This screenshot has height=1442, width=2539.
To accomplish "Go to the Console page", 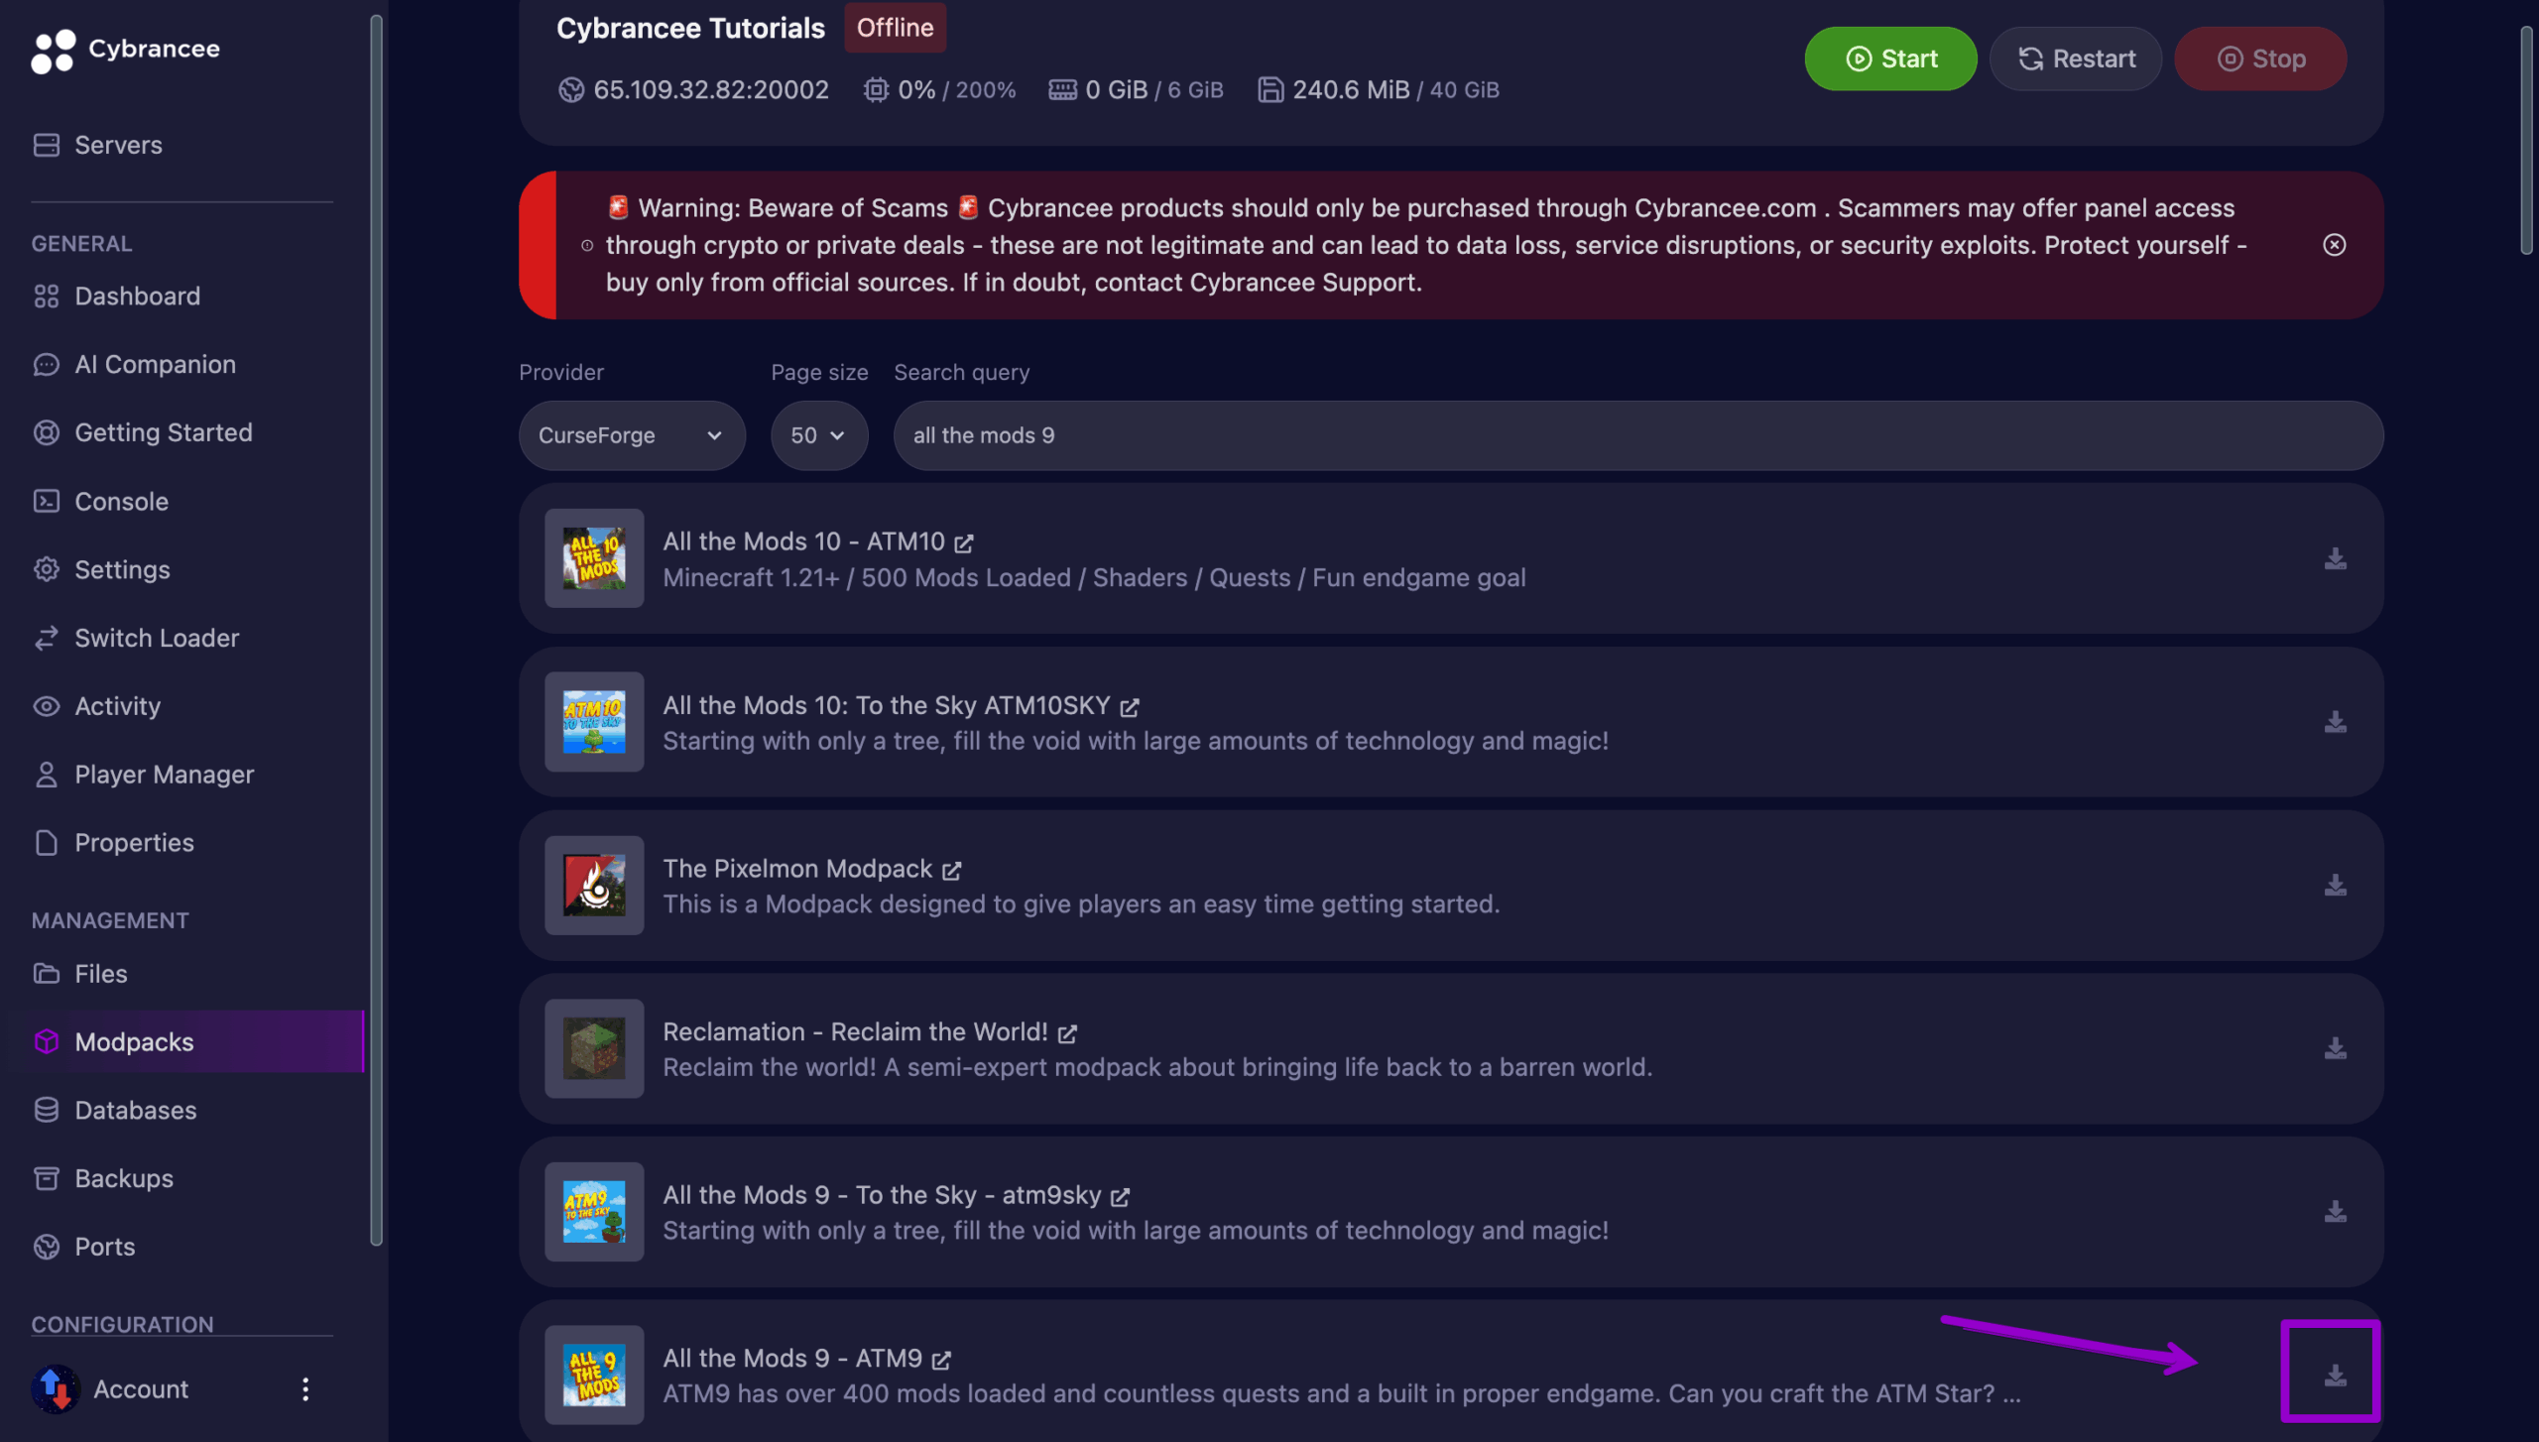I will 121,502.
